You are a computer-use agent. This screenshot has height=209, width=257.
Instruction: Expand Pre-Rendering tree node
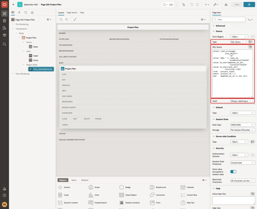coord(13,24)
